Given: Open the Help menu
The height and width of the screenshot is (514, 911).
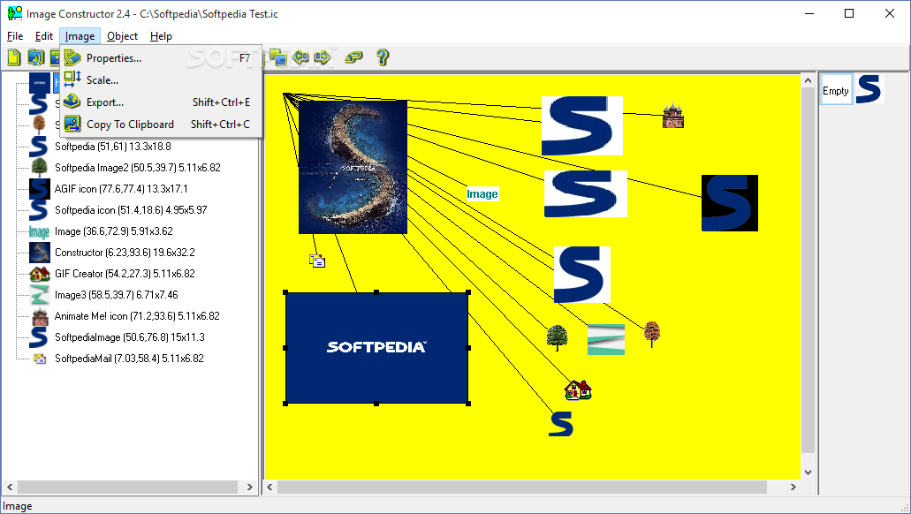Looking at the screenshot, I should [x=161, y=36].
